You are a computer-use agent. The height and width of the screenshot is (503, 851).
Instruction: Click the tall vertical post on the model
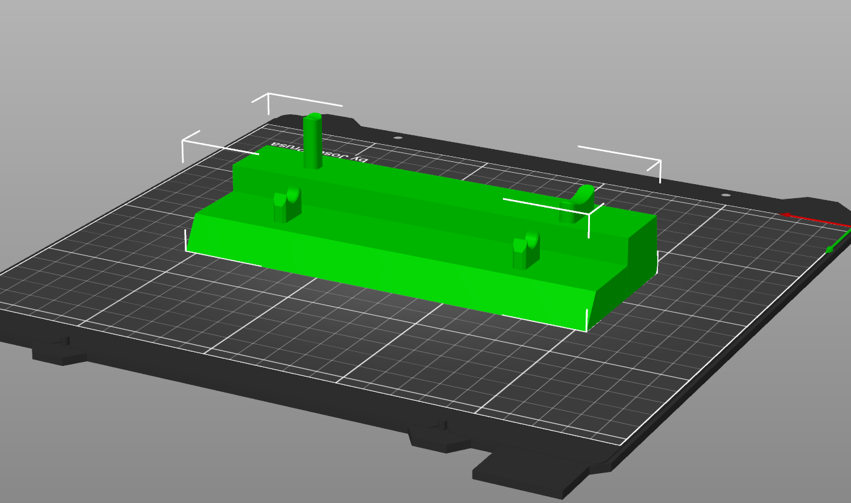click(x=312, y=141)
